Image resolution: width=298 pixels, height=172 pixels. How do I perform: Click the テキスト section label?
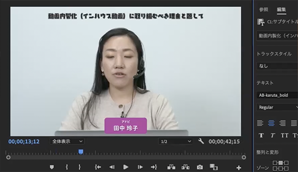pyautogui.click(x=265, y=83)
